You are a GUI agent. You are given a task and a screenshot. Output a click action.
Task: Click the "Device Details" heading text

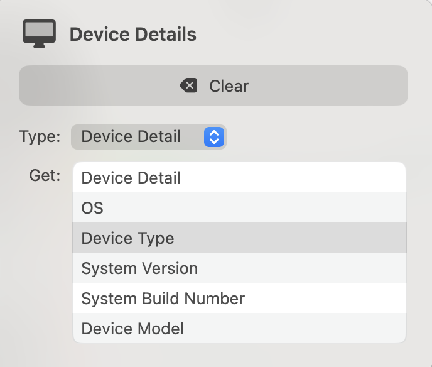pos(132,34)
